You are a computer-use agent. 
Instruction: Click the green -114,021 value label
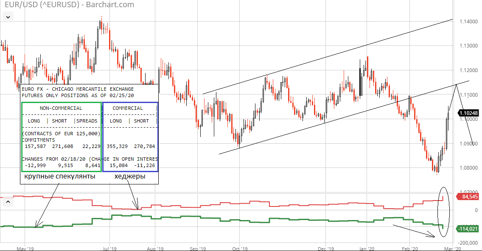click(x=468, y=229)
